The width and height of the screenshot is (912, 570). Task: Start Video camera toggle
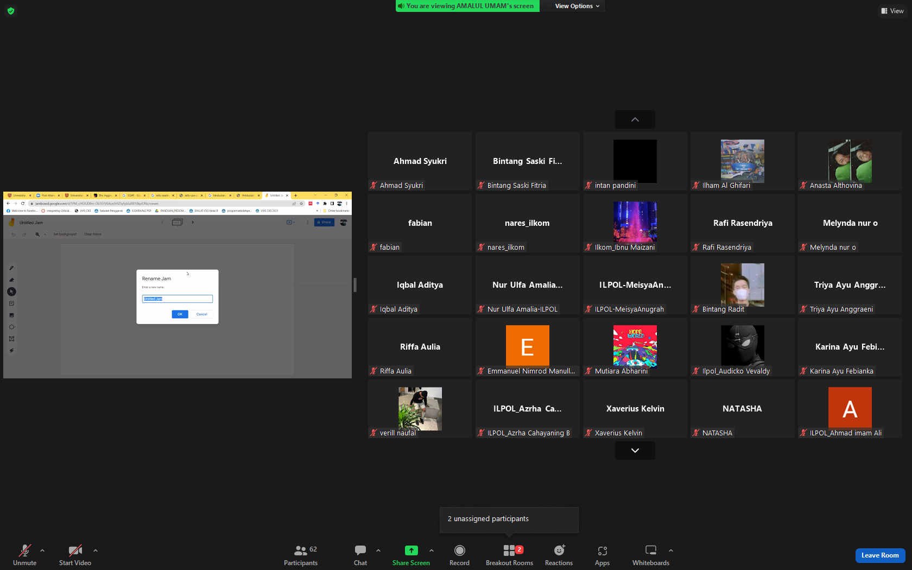(75, 555)
